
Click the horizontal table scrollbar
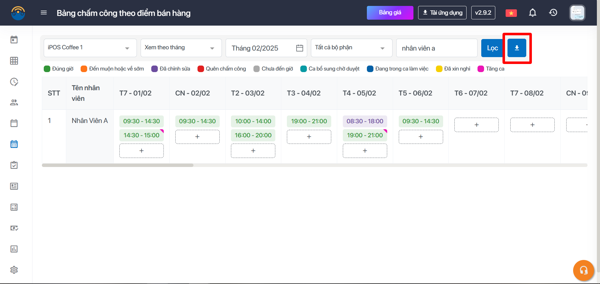pyautogui.click(x=117, y=165)
